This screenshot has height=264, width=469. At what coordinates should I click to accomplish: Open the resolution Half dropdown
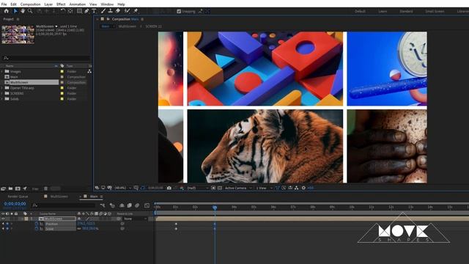click(197, 188)
